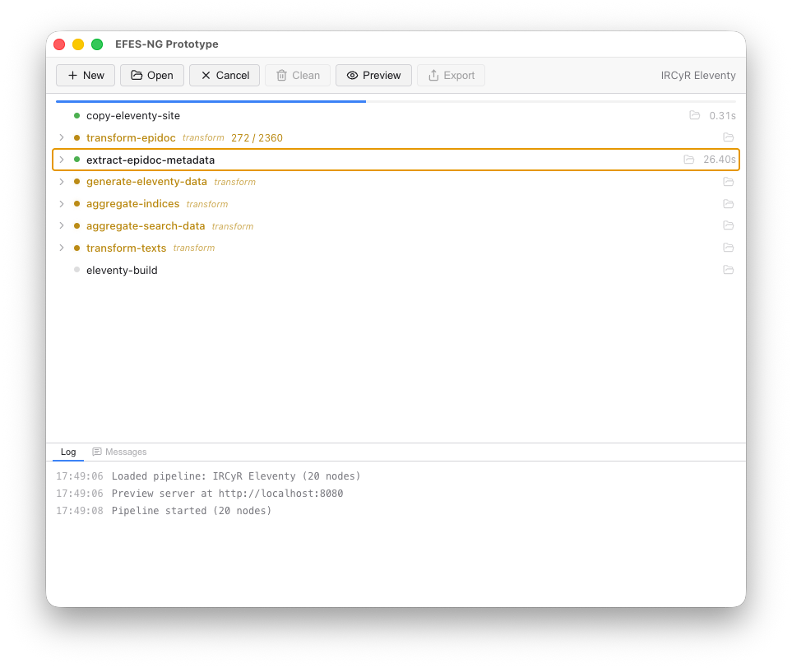This screenshot has width=792, height=668.
Task: Click the Open button in toolbar
Action: click(152, 76)
